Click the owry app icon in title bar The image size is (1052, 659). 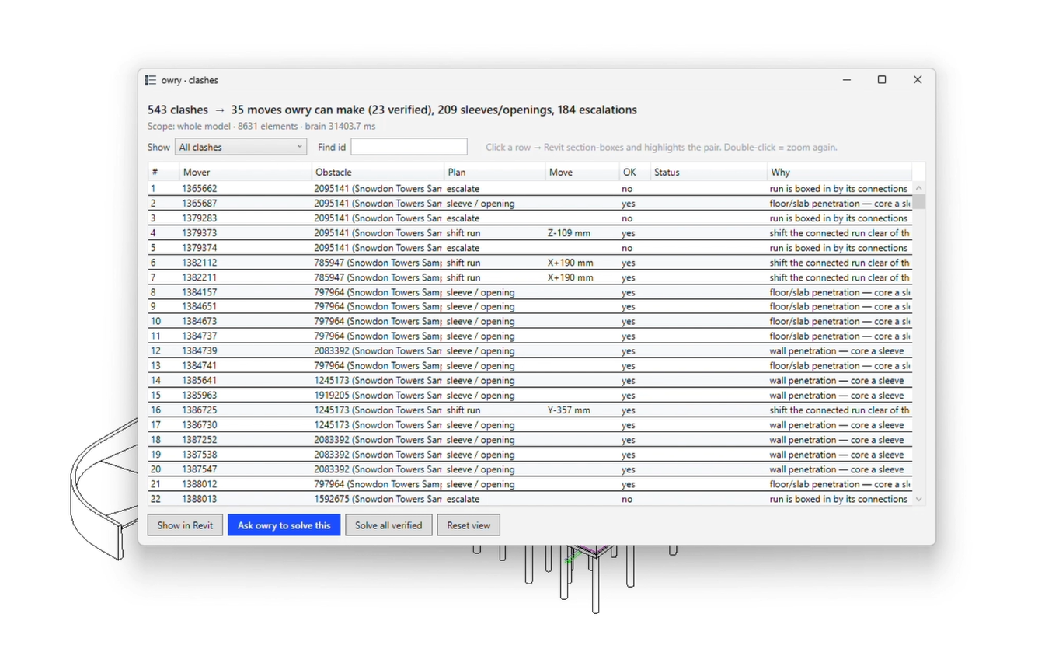pyautogui.click(x=151, y=80)
